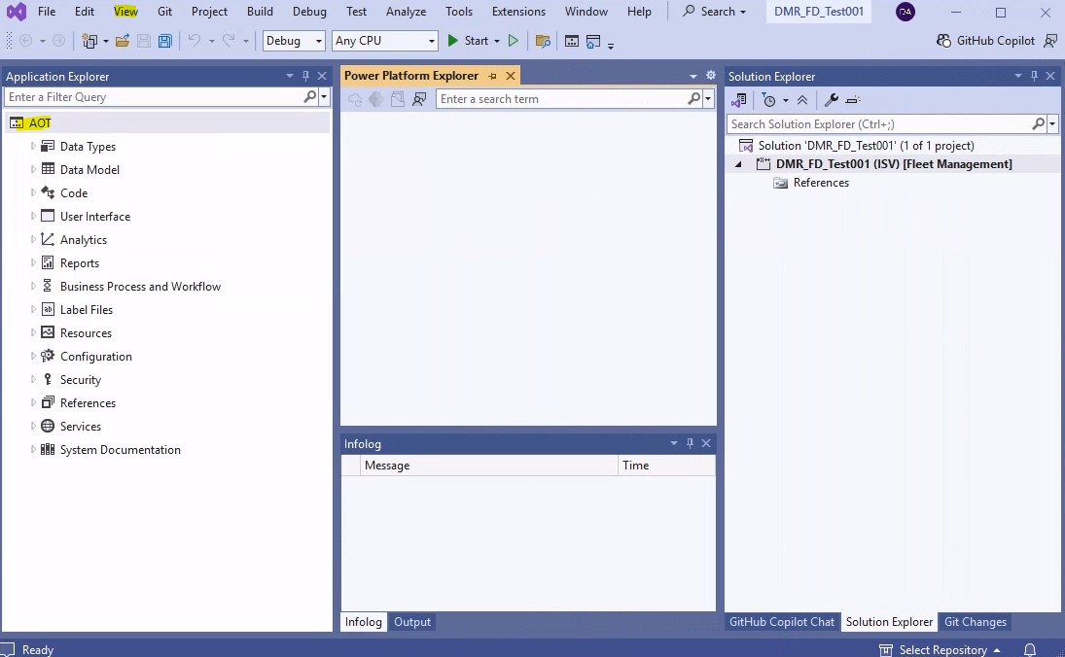This screenshot has width=1065, height=657.
Task: Toggle pin on Infolog panel
Action: 691,443
